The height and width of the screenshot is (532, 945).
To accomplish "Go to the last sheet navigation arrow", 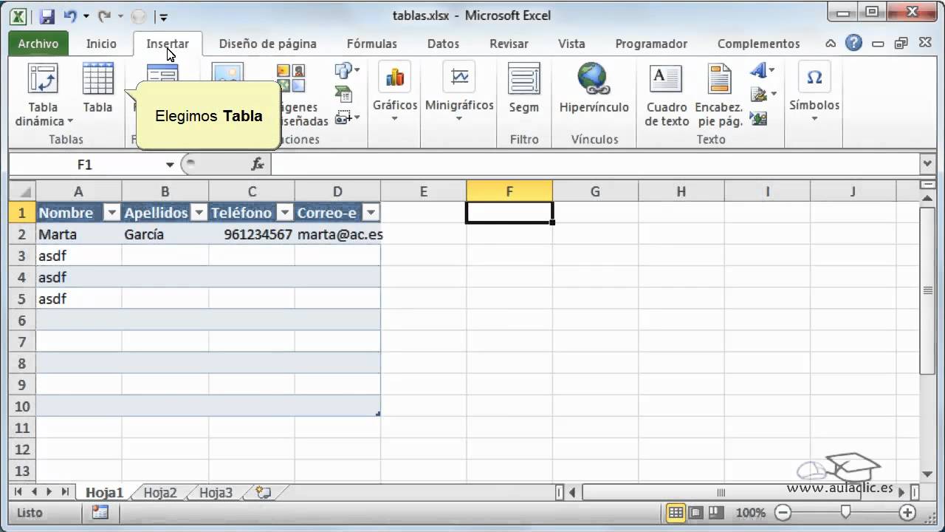I will coord(65,491).
